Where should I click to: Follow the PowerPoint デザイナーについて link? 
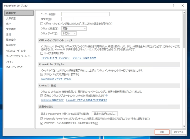pyautogui.click(x=56, y=79)
